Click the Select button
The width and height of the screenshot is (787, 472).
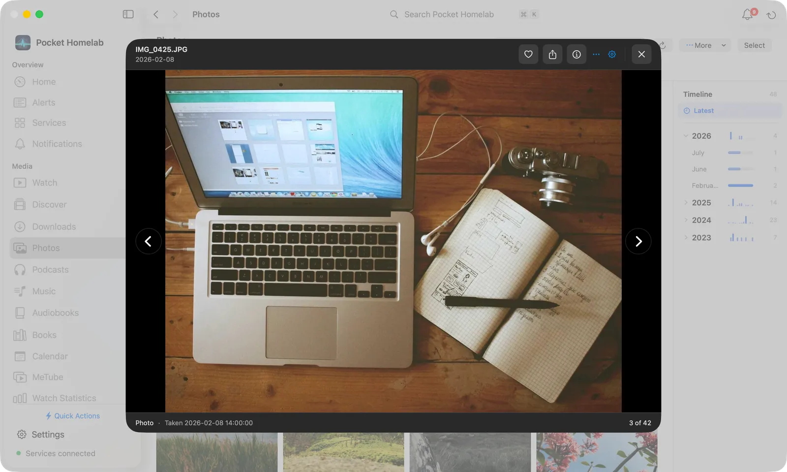point(754,45)
